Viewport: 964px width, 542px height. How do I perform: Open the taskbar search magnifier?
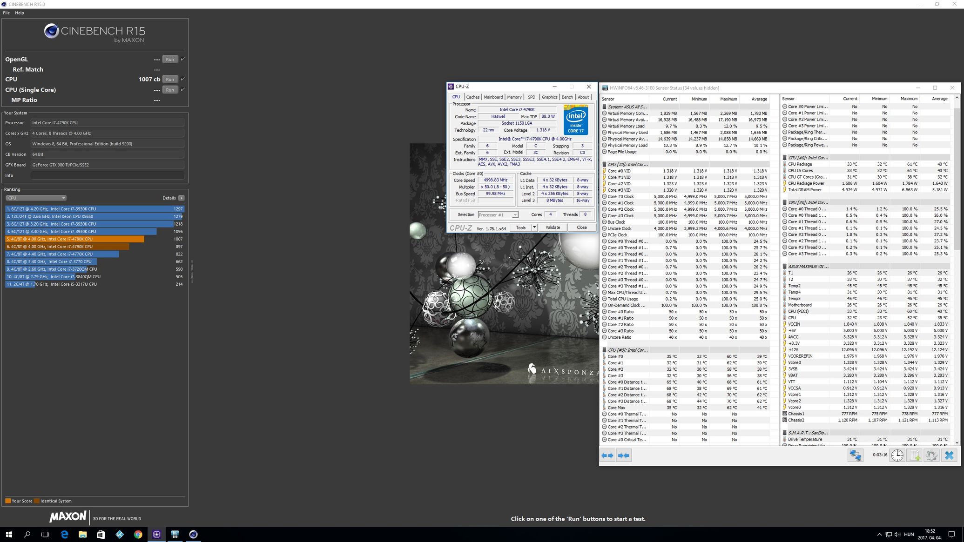pos(27,535)
